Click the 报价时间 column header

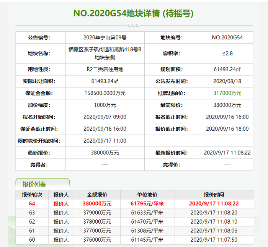pyautogui.click(x=214, y=195)
